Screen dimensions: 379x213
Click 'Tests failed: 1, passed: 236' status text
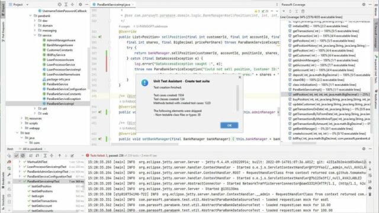pos(107,156)
